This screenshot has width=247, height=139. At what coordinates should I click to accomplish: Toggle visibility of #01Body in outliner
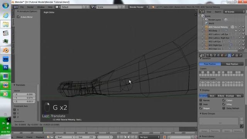tap(236, 31)
